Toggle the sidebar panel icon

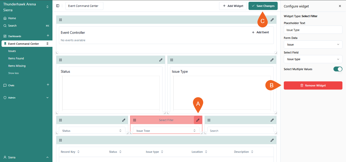coord(58,6)
